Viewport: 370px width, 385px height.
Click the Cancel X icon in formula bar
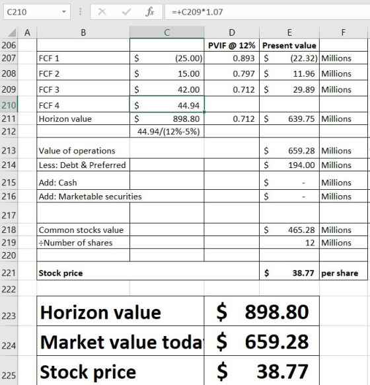click(x=102, y=11)
